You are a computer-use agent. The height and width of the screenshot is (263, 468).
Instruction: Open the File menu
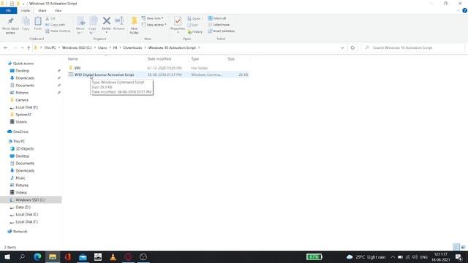coord(8,10)
